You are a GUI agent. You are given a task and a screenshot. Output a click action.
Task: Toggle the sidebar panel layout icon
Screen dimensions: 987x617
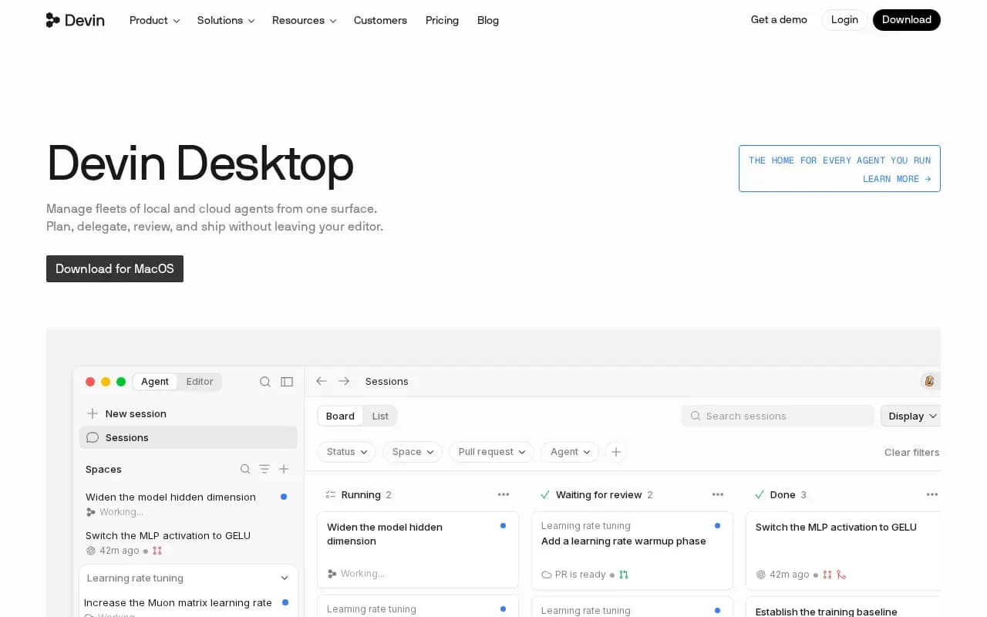pyautogui.click(x=287, y=382)
